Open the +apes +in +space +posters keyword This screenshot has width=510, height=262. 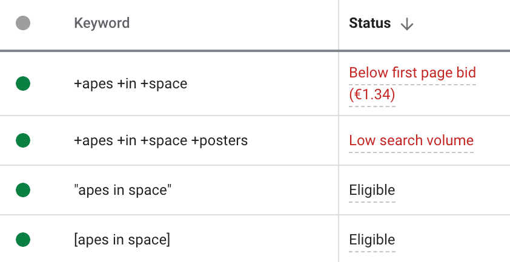pyautogui.click(x=161, y=140)
